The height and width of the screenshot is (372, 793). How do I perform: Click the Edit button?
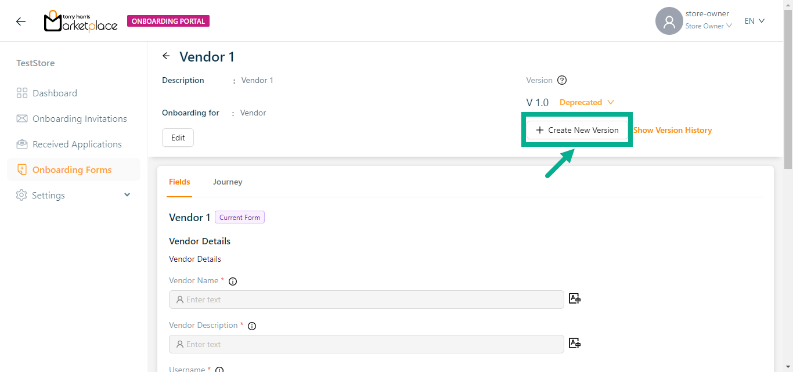tap(178, 138)
